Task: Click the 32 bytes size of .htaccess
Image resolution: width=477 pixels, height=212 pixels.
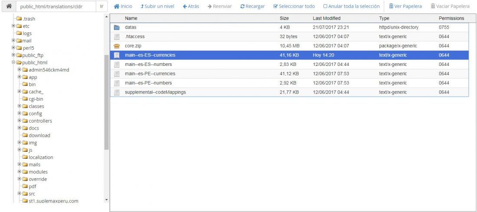Action: point(288,36)
